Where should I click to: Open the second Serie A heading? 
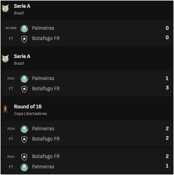coord(22,56)
